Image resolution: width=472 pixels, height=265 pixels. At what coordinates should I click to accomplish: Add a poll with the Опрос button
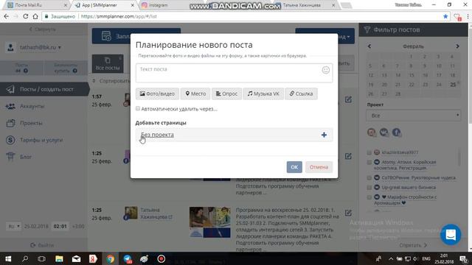pyautogui.click(x=226, y=93)
